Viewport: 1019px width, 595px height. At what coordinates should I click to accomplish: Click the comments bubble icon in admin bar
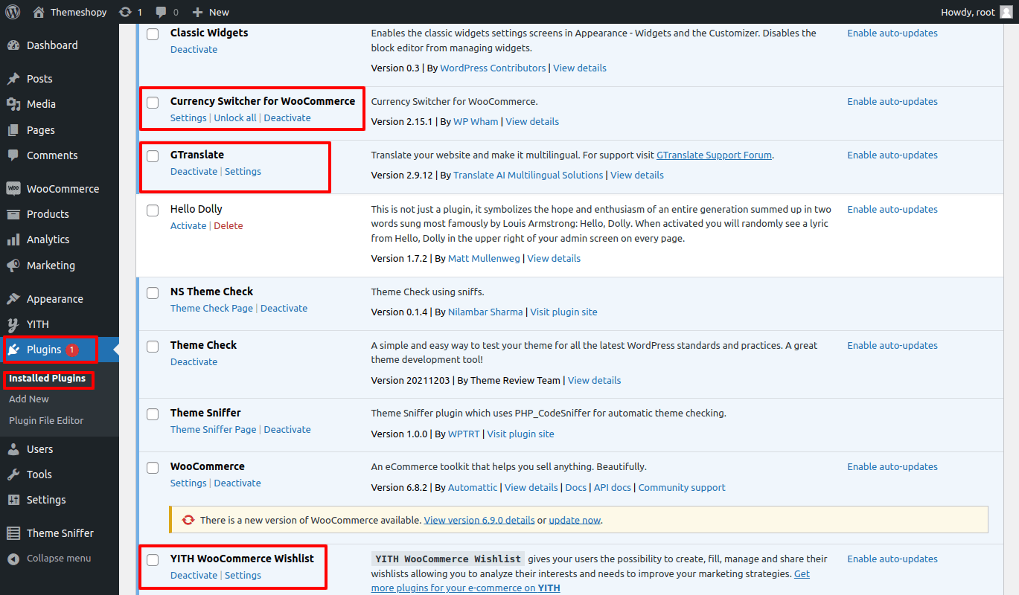pos(162,12)
